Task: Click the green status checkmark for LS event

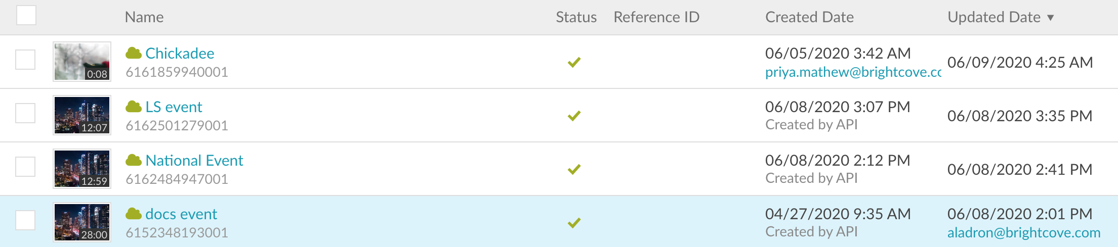Action: pos(574,116)
